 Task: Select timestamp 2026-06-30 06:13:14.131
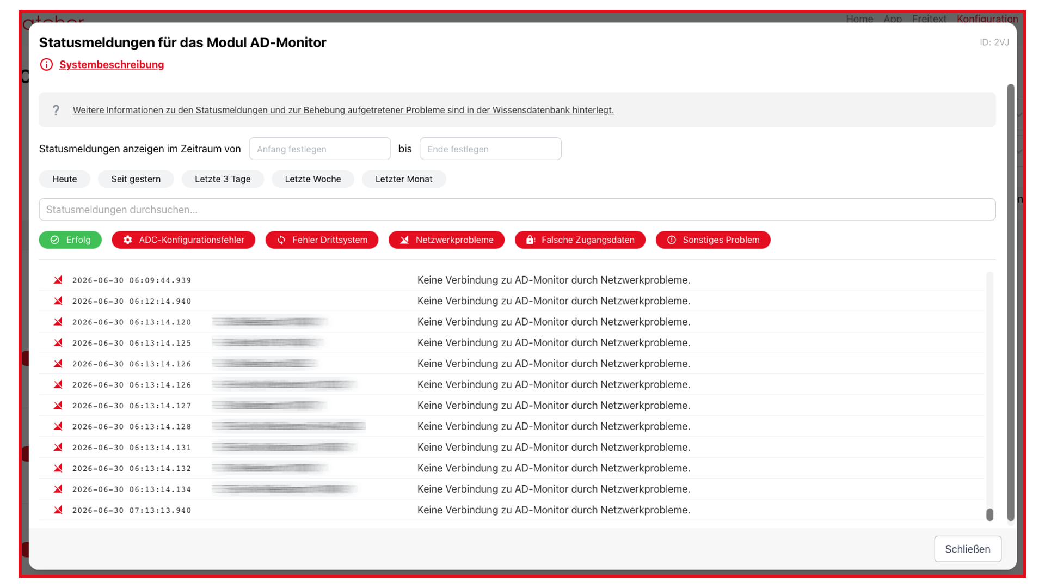coord(132,448)
